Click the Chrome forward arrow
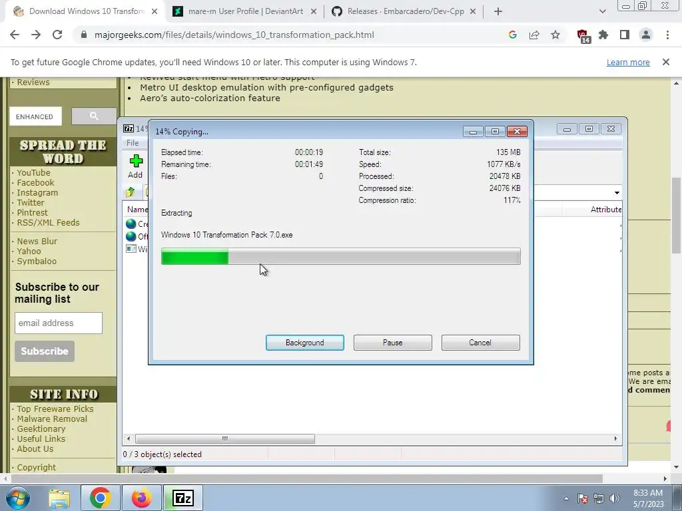Viewport: 682px width, 511px height. pos(36,35)
